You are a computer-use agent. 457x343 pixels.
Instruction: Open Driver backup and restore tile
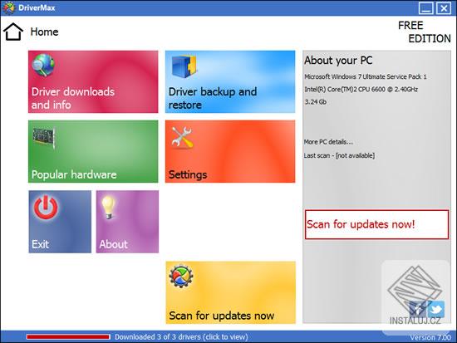[x=230, y=81]
